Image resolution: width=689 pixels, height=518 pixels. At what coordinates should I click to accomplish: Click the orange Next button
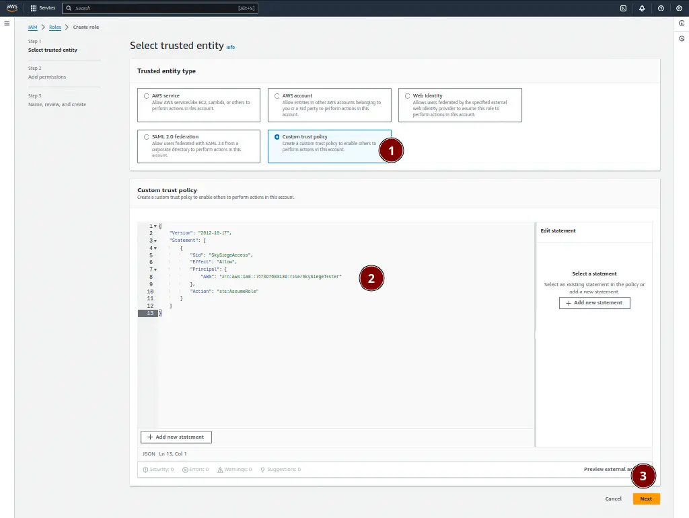[x=646, y=499]
